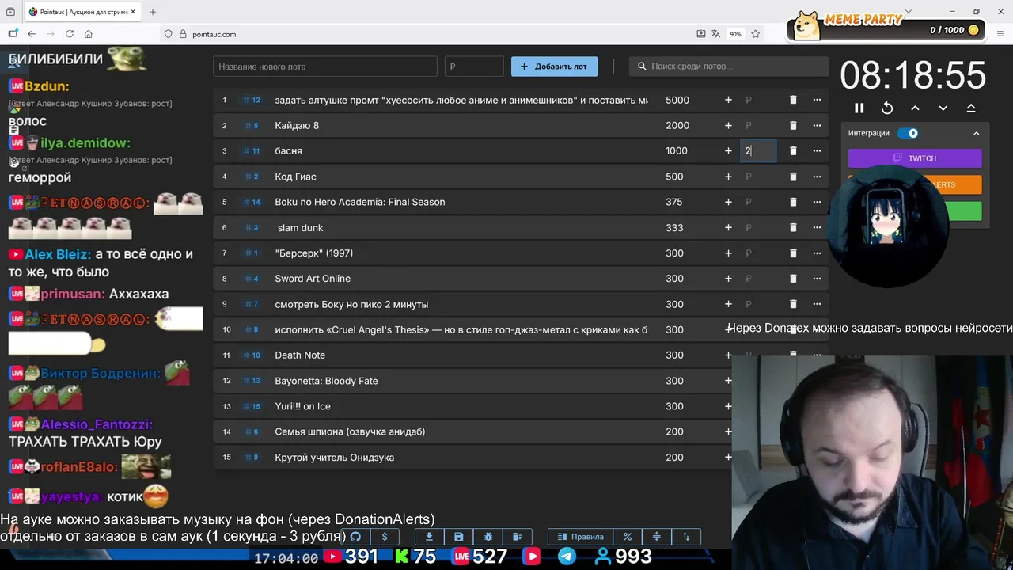Select the Death Note lot name
The image size is (1013, 570).
pos(300,355)
